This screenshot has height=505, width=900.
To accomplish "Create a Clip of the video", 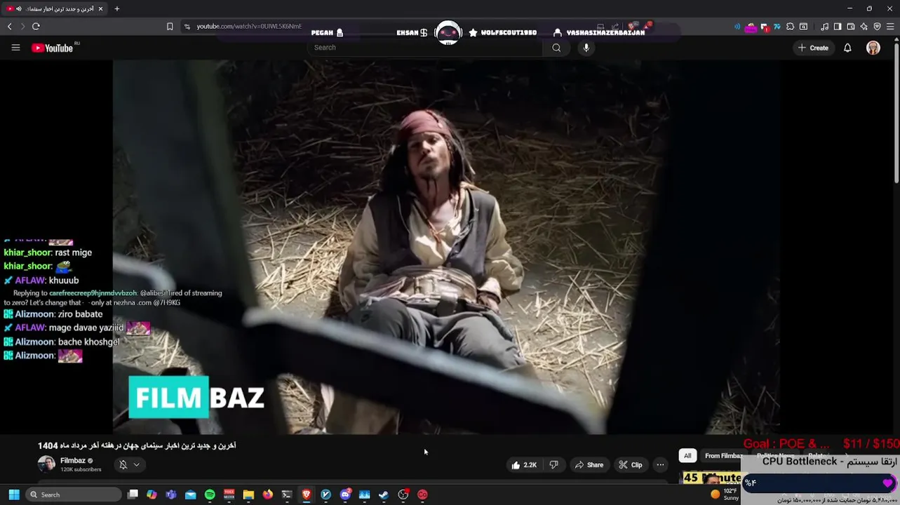I will [x=631, y=465].
